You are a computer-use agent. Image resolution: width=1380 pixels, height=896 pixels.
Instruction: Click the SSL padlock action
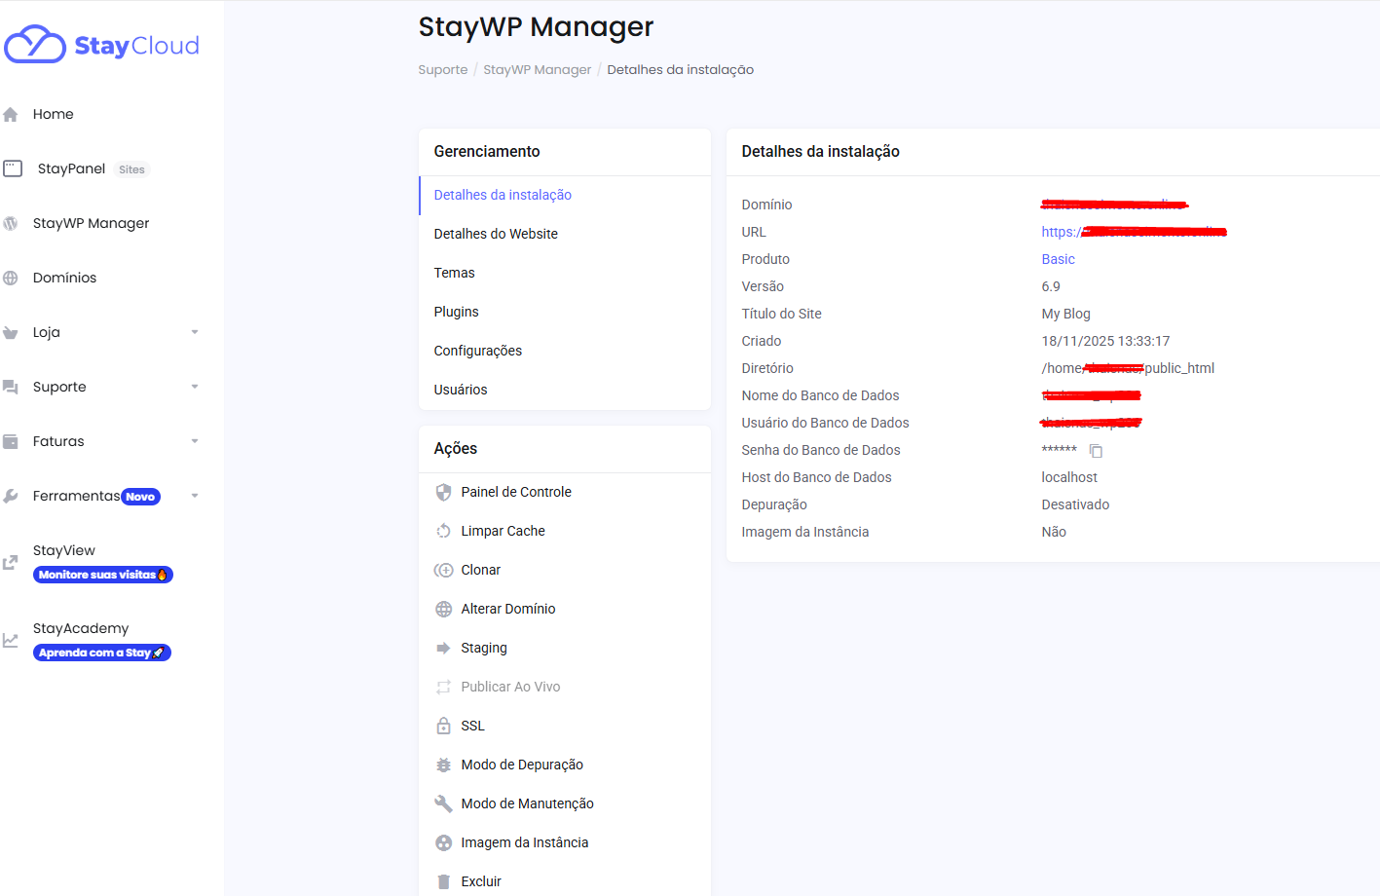tap(443, 726)
